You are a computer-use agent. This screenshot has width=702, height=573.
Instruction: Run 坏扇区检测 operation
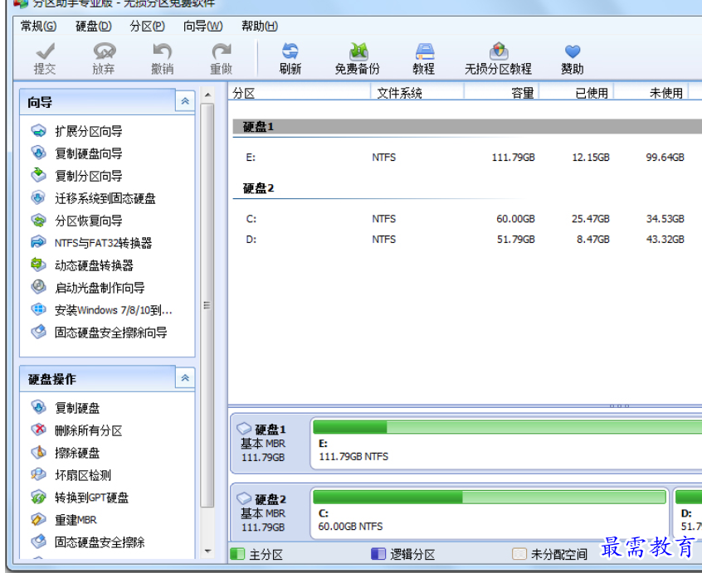pyautogui.click(x=71, y=475)
